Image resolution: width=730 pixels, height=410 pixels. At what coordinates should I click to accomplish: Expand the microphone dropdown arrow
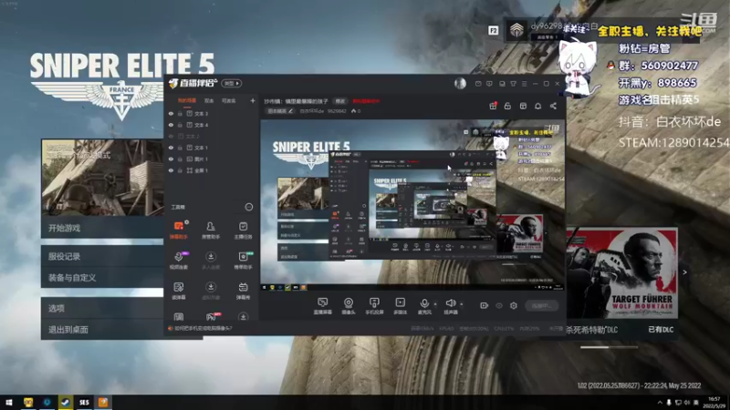pos(435,304)
